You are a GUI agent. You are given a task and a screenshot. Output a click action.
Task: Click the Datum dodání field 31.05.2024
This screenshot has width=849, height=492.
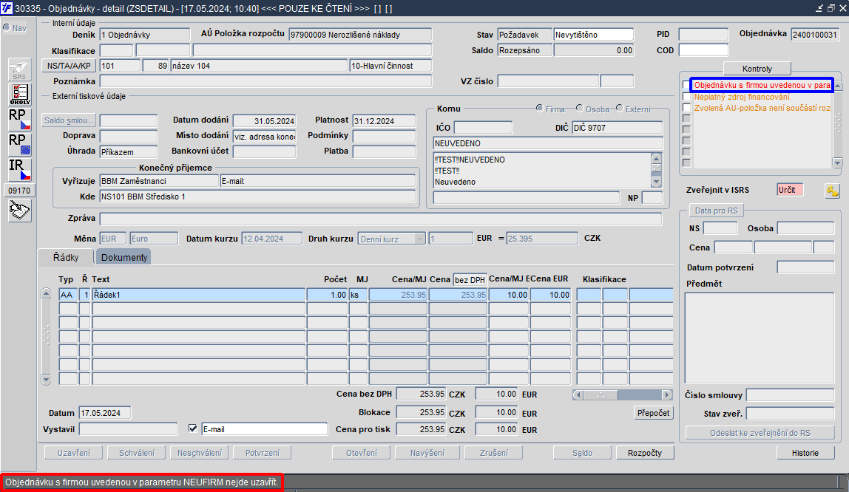tap(265, 120)
